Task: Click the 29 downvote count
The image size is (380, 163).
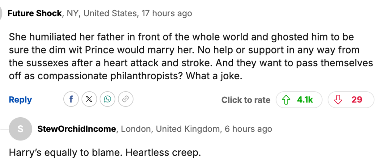Action: [x=357, y=100]
